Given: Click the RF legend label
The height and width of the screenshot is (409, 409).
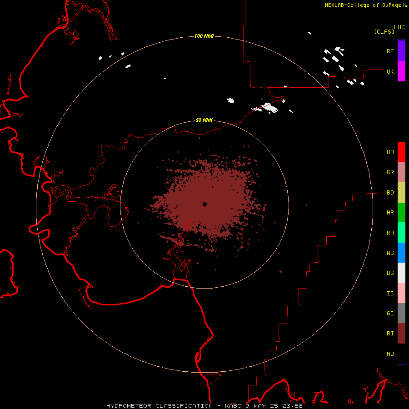Looking at the screenshot, I should (x=390, y=51).
